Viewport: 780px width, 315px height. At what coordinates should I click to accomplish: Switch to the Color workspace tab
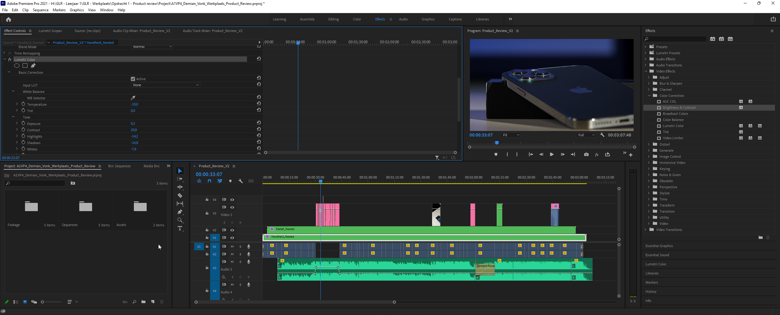coord(357,19)
